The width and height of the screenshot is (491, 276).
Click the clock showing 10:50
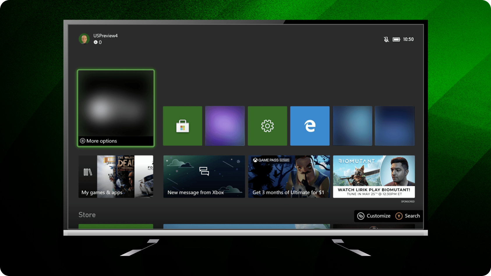[x=408, y=39]
